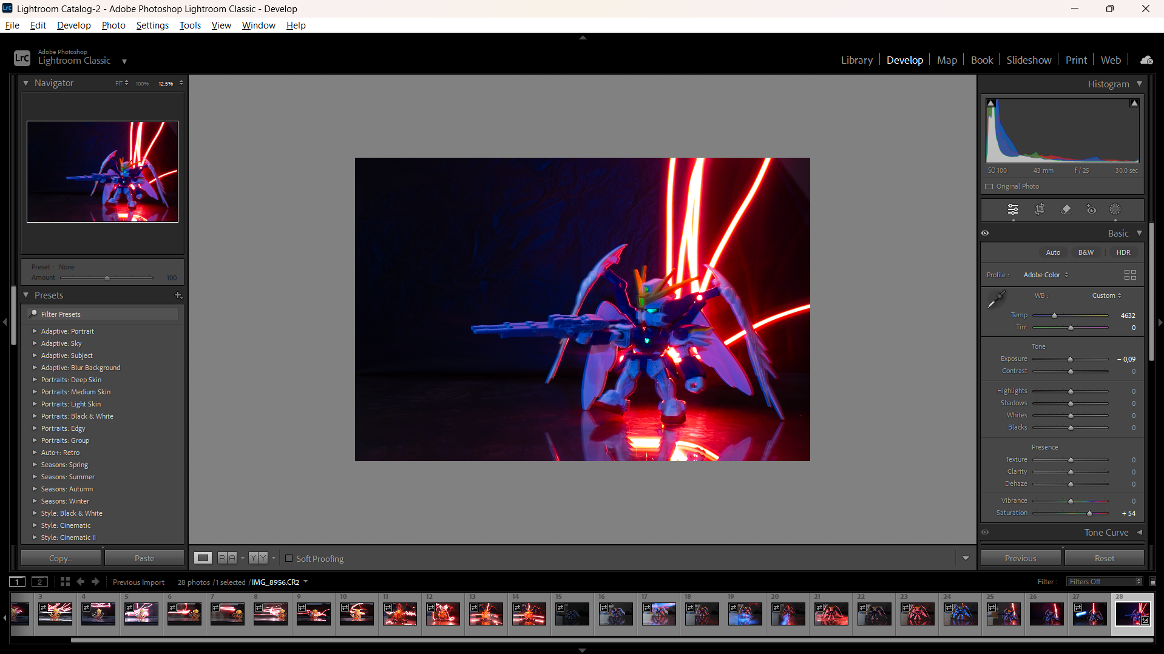
Task: Select the Crop overlay tool
Action: pos(1040,209)
